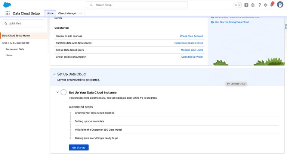Click the Quick Find search box
Image resolution: width=287 pixels, height=156 pixels.
point(23,23)
